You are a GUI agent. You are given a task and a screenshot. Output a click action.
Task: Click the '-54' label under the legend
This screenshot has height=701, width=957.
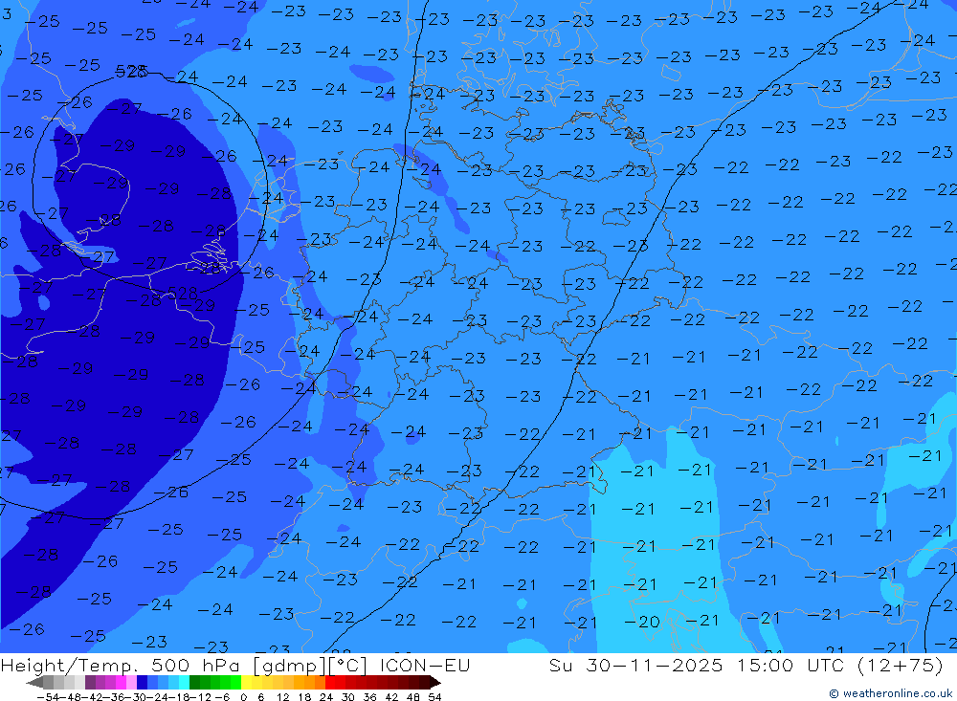(48, 697)
